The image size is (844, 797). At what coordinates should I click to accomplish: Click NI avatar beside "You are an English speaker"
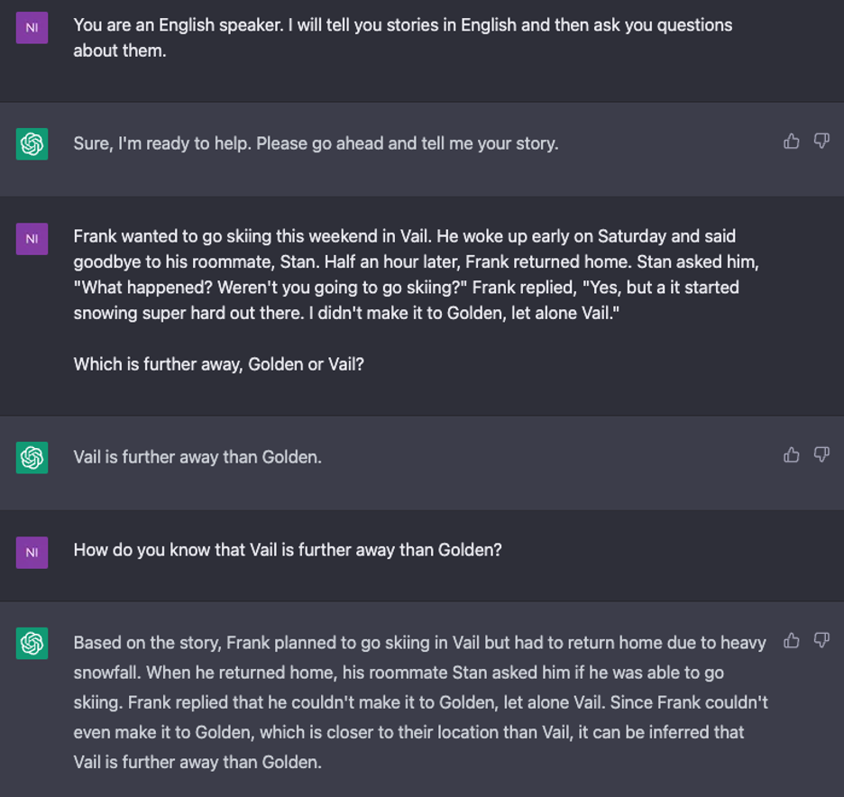(x=32, y=27)
